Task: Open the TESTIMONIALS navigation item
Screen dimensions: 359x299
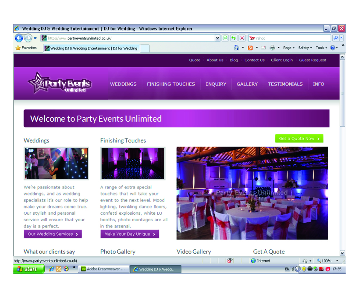Action: coord(285,84)
